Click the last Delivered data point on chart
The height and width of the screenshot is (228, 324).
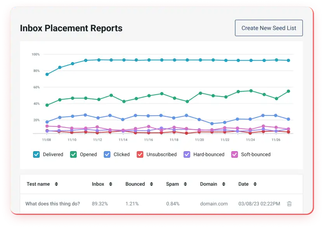pos(288,60)
